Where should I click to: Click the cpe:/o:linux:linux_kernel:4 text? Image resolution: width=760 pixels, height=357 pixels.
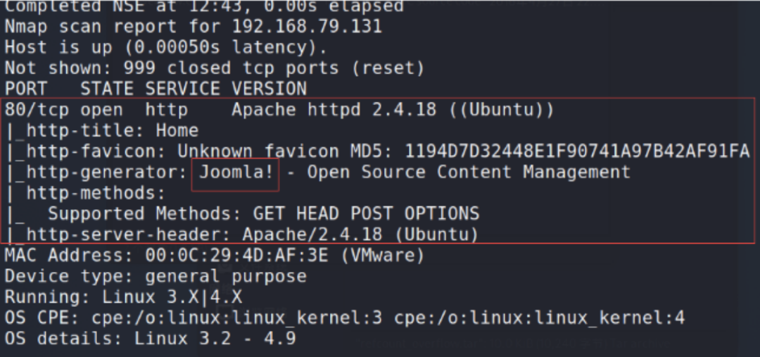click(x=540, y=318)
